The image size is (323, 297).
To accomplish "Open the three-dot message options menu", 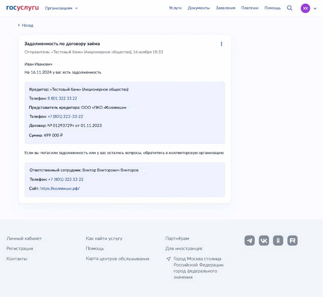I will tap(222, 44).
